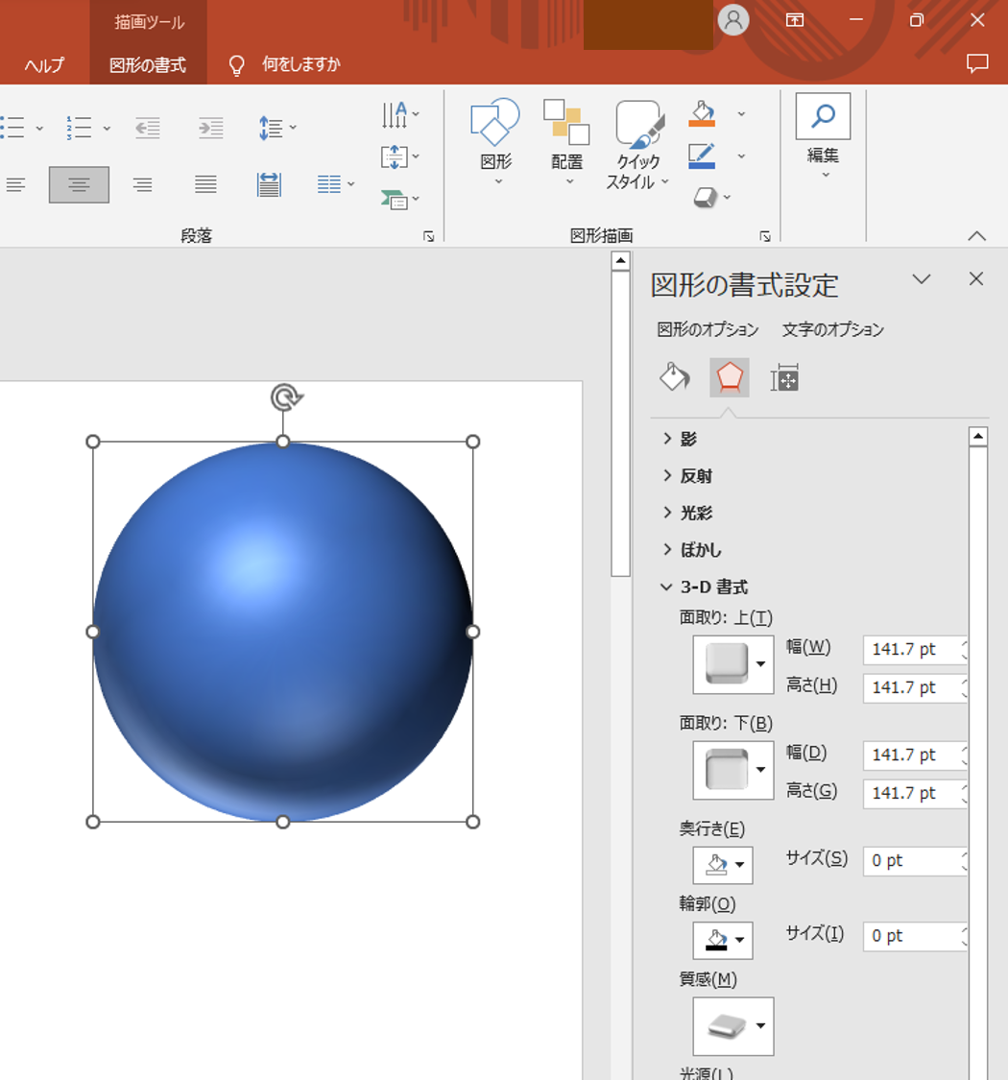Open the 図形描画 group dialog launcher
Screen dimensions: 1008x1080
[765, 234]
